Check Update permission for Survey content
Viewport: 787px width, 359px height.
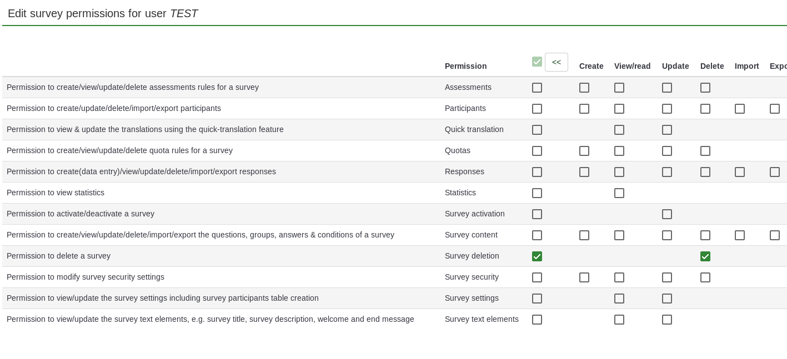(667, 235)
